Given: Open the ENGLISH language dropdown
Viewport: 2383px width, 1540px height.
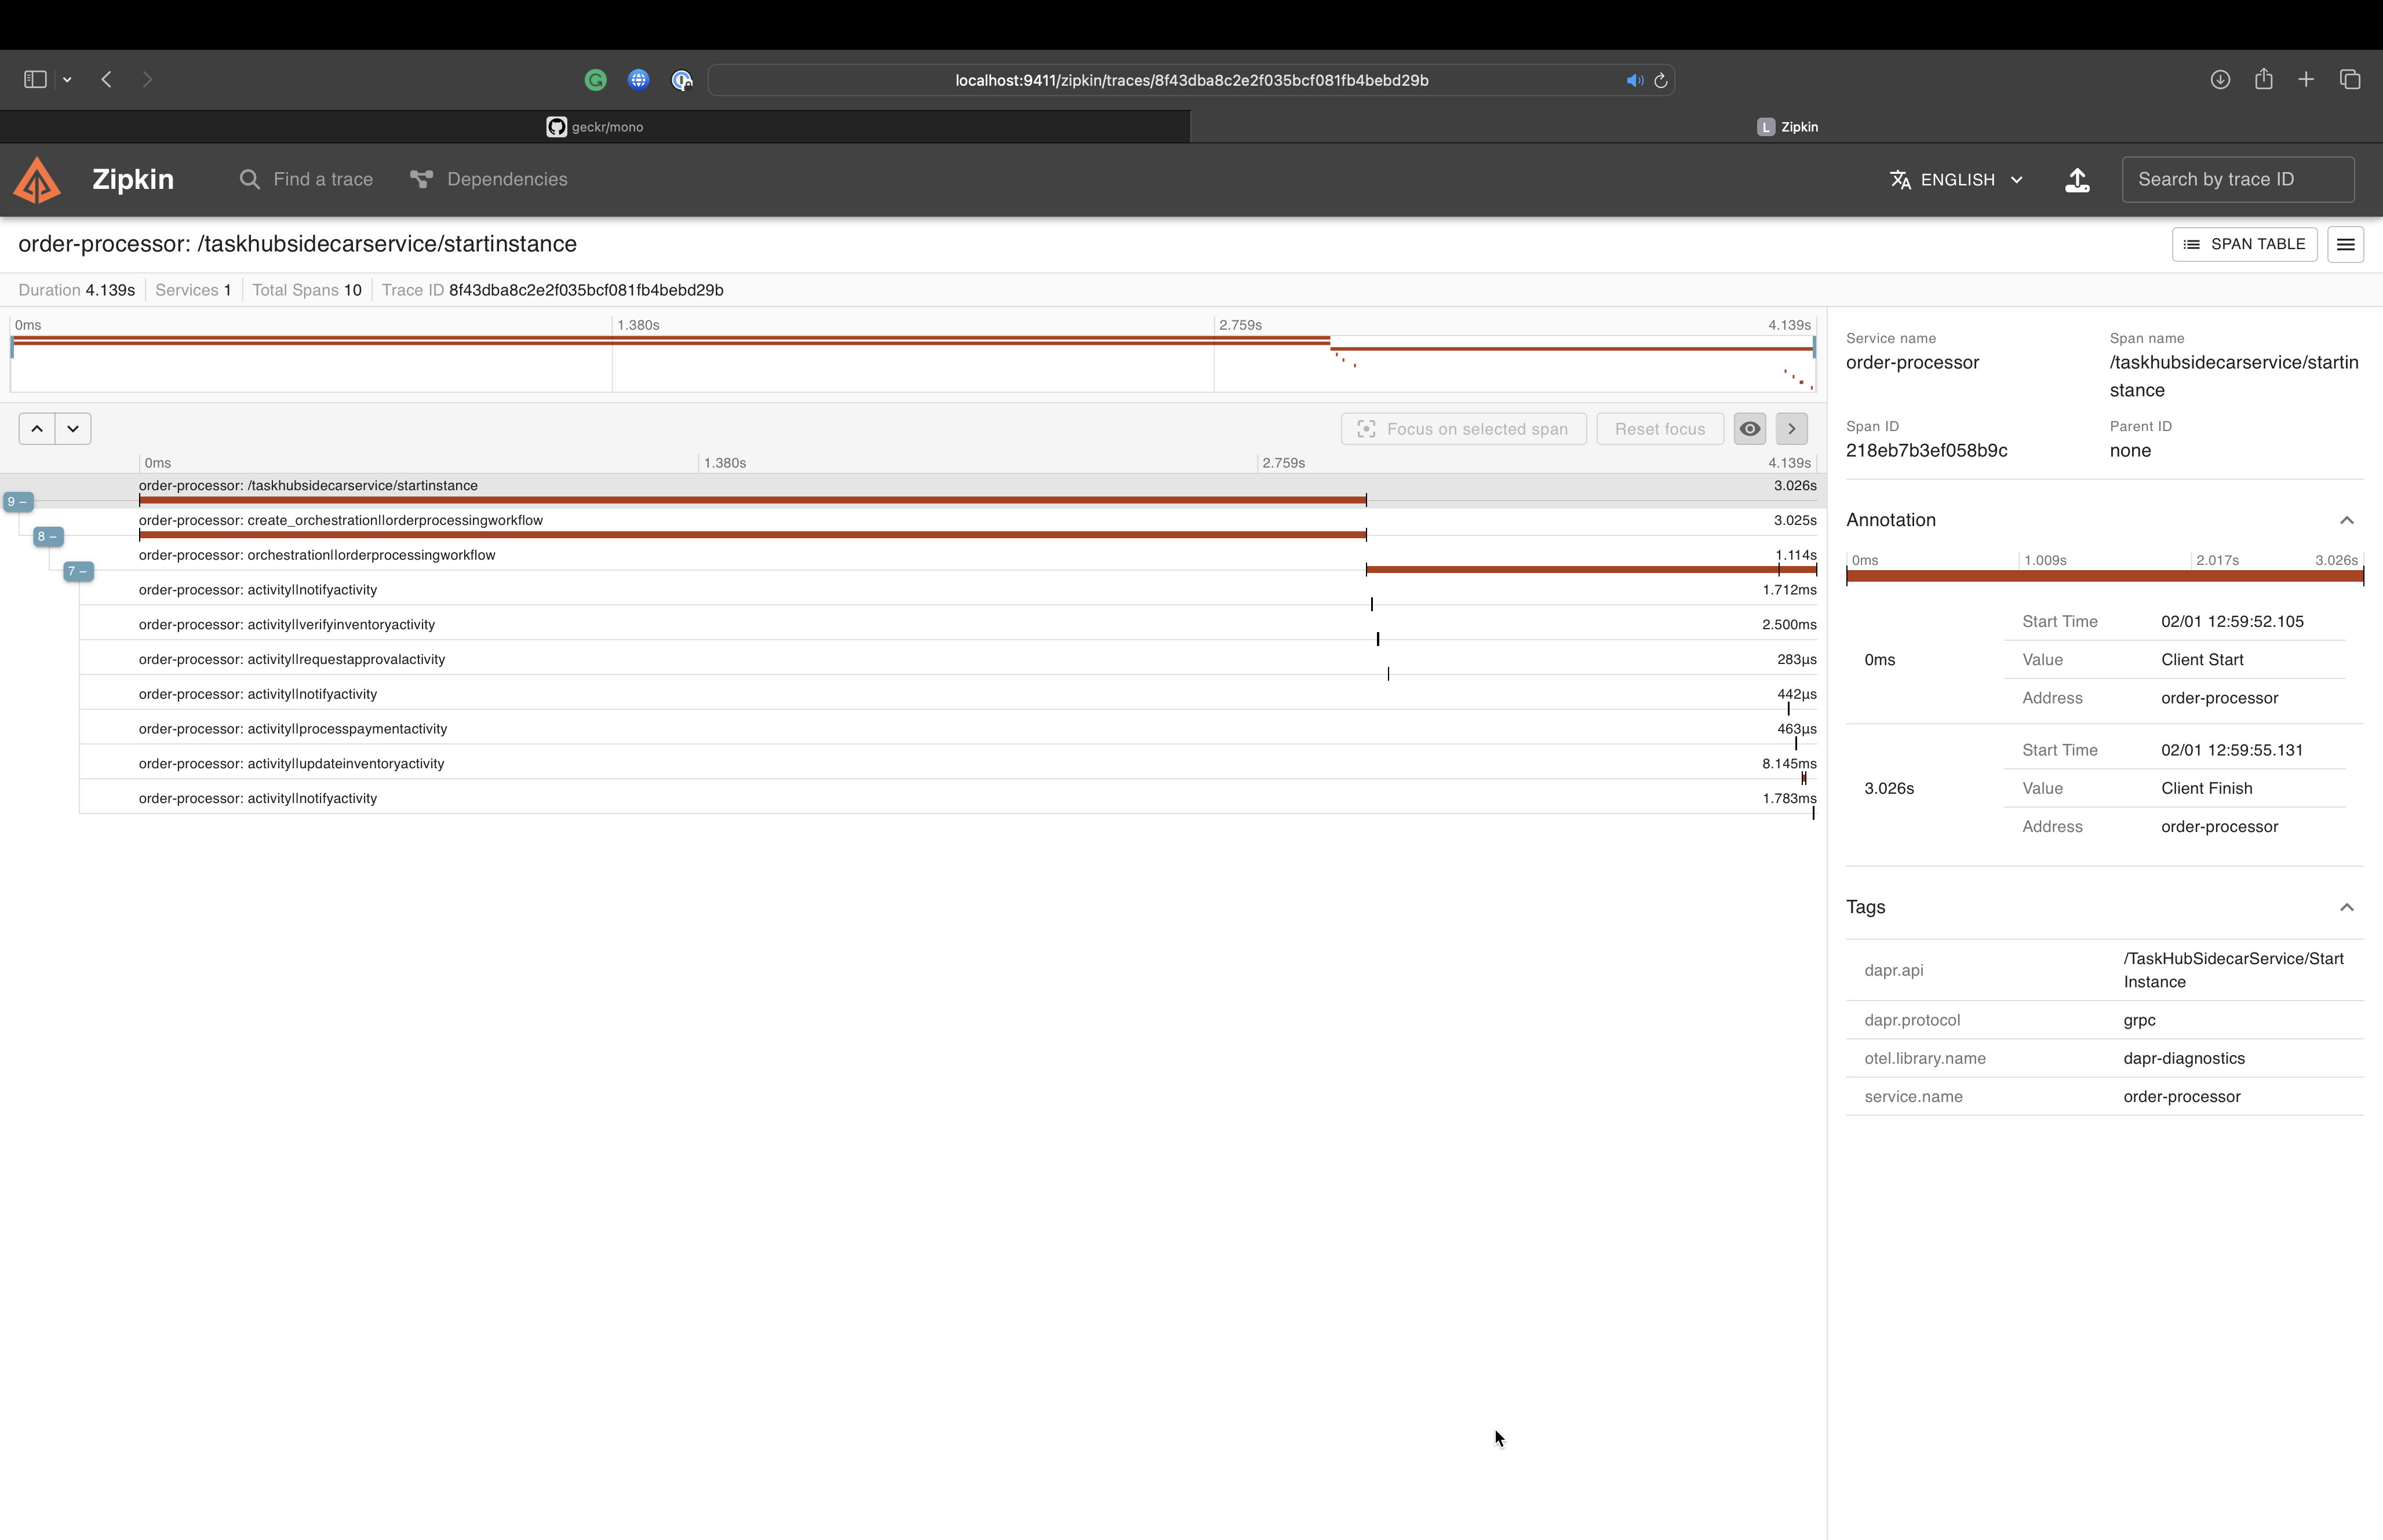Looking at the screenshot, I should [1957, 180].
